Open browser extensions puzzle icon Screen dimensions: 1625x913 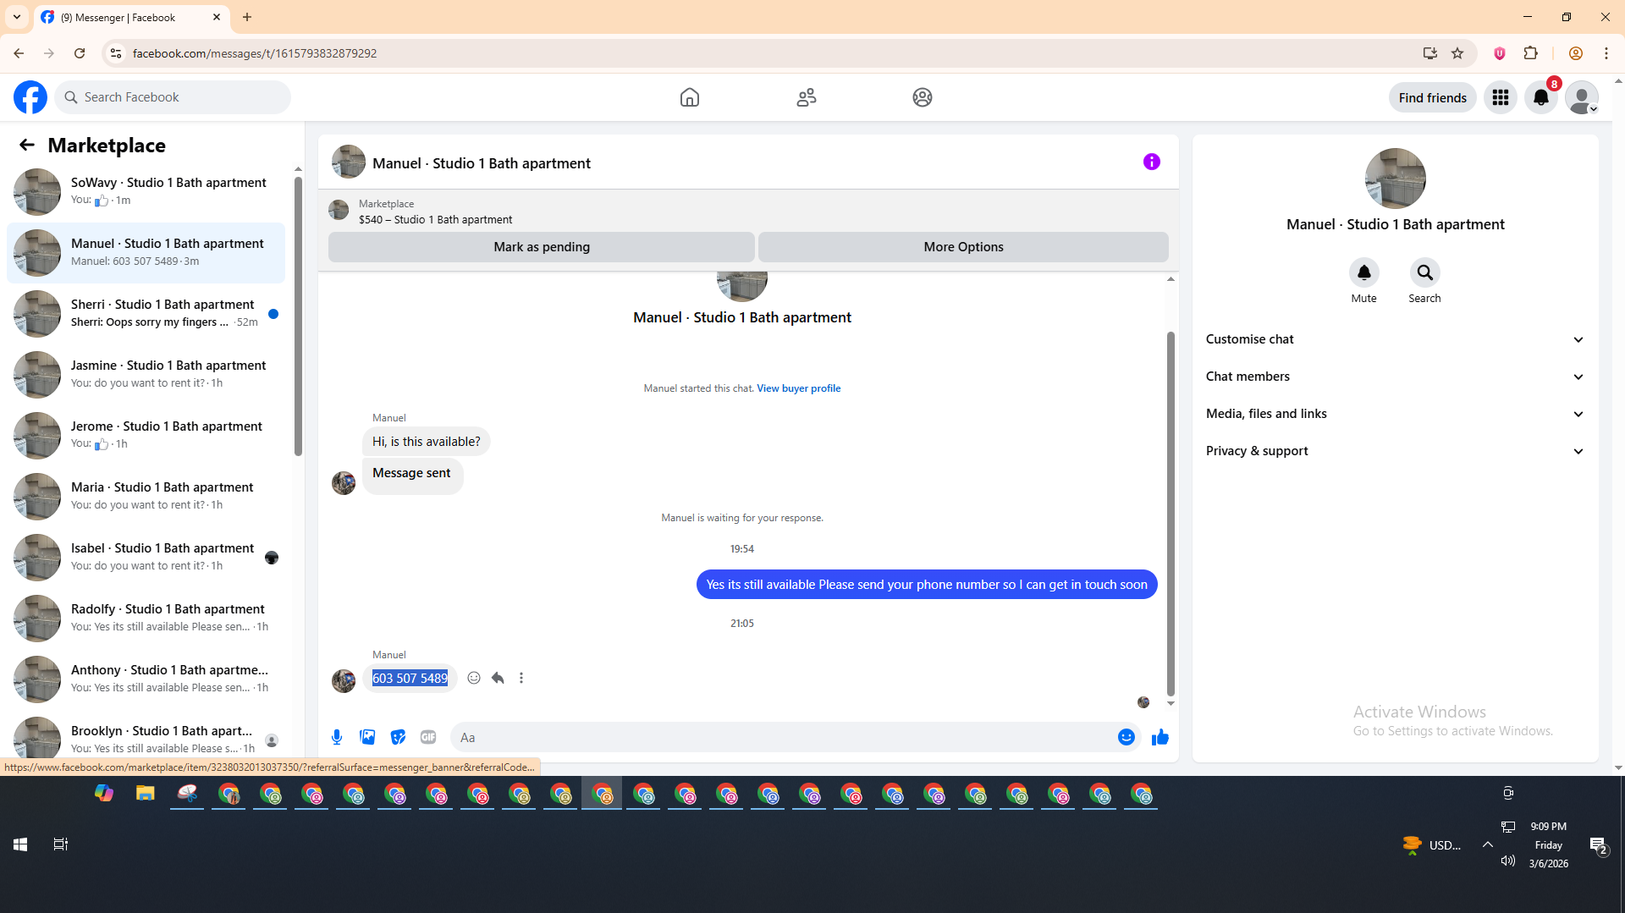[1530, 53]
